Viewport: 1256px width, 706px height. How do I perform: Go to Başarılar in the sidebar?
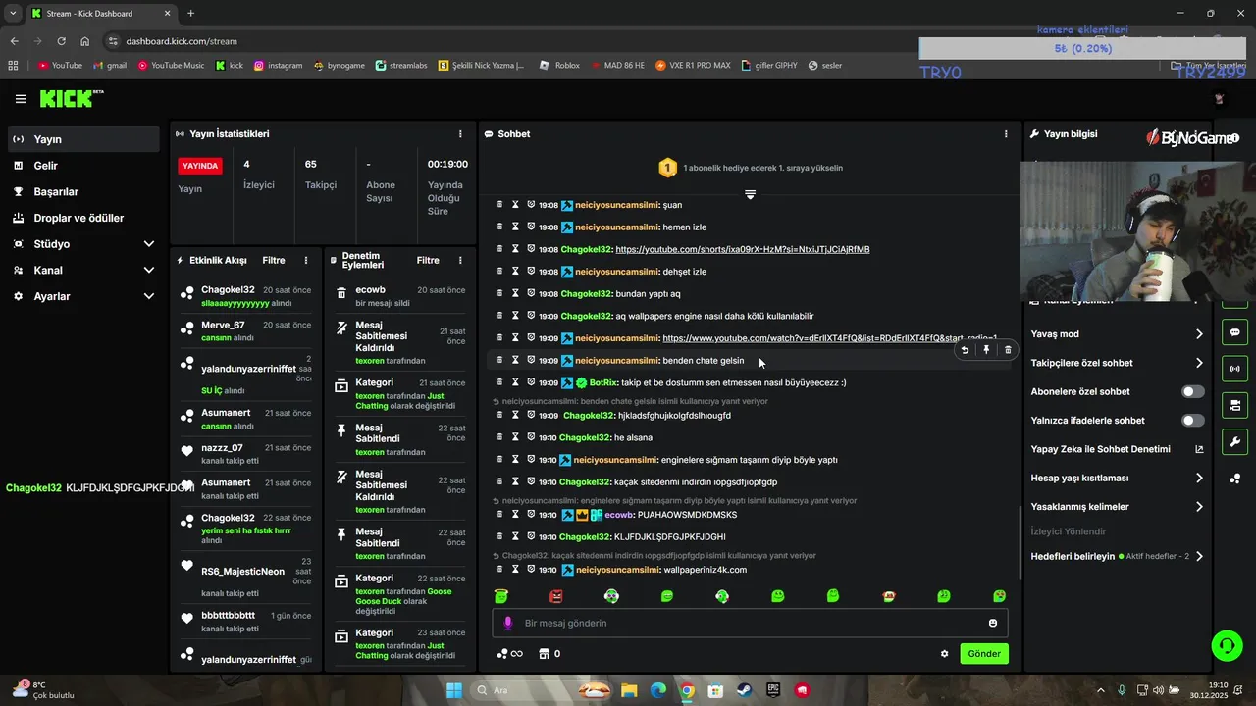(x=84, y=191)
